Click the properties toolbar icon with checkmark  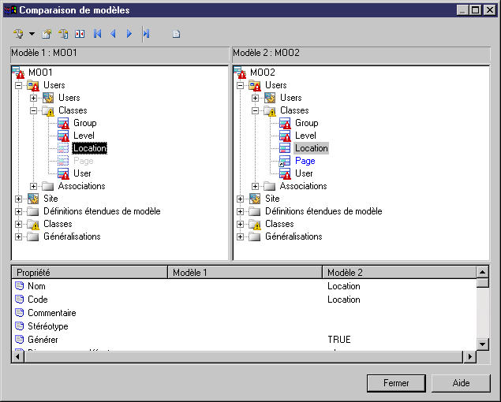tap(47, 34)
